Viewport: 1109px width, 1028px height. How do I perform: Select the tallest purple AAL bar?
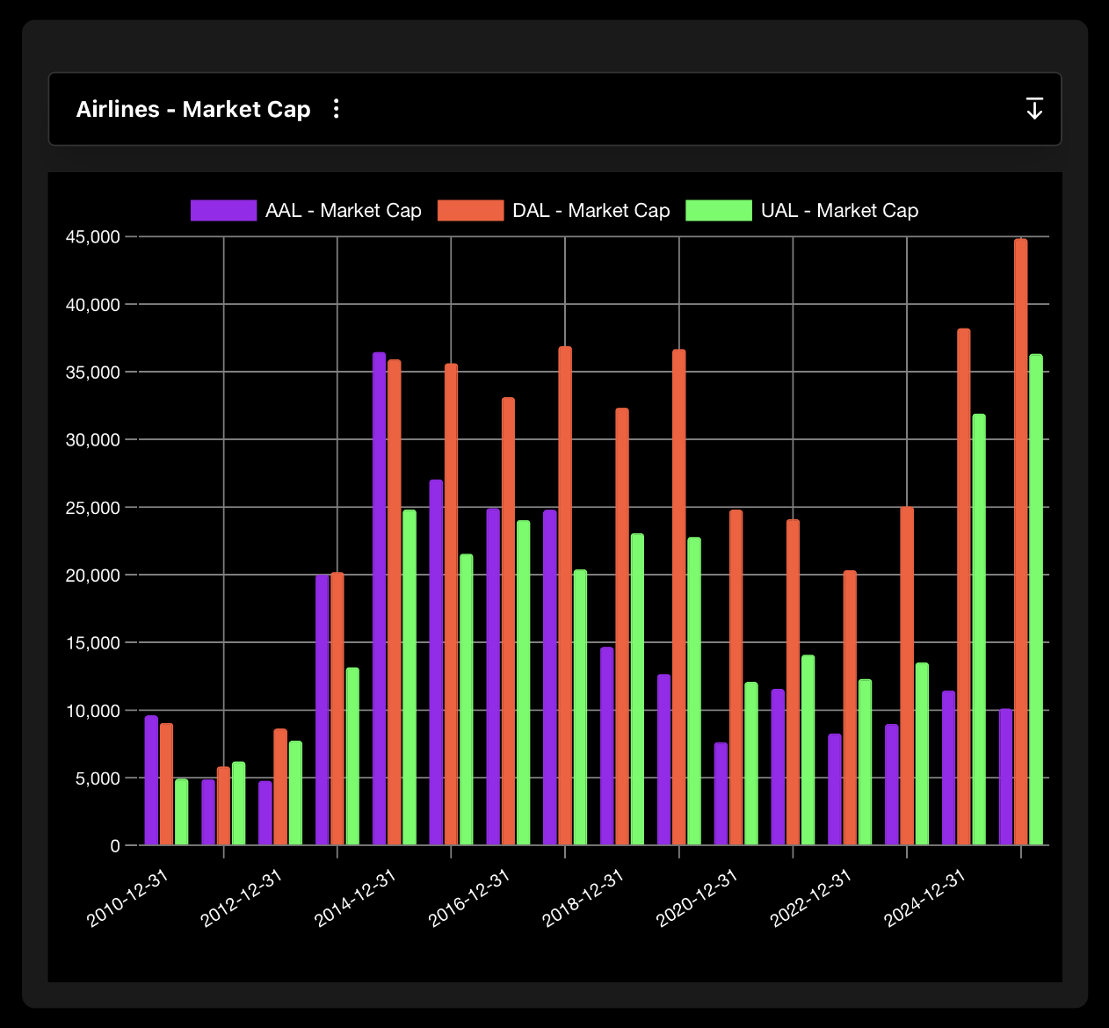(x=379, y=598)
